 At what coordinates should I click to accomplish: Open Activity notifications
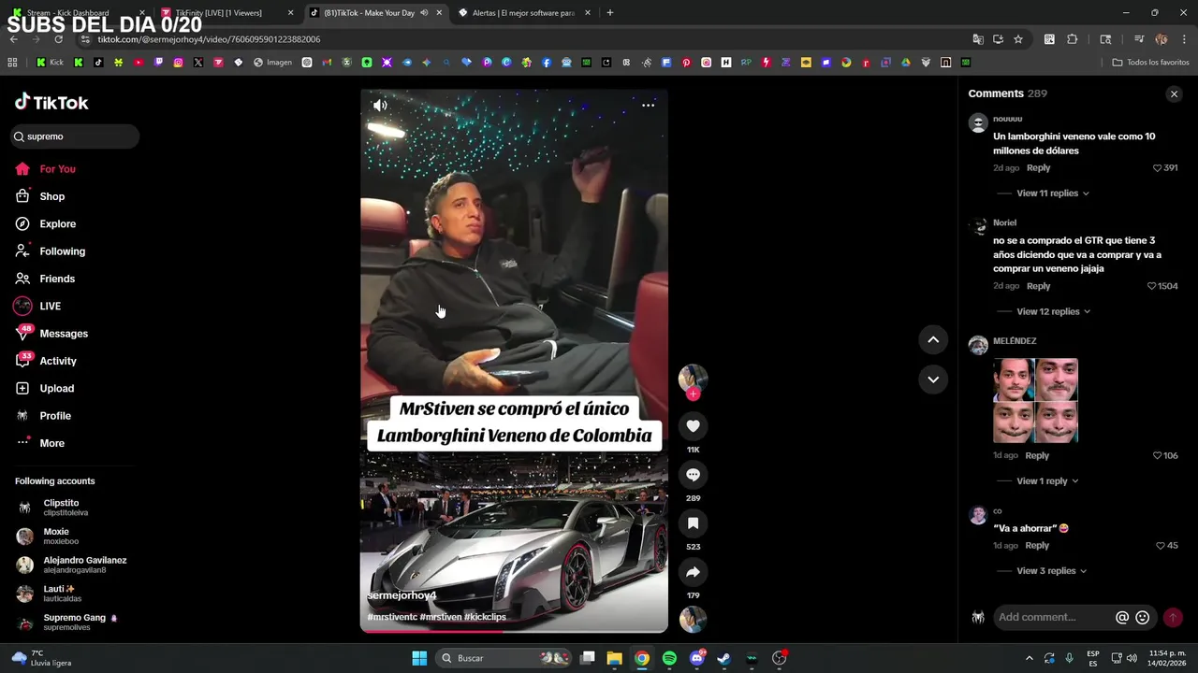click(47, 361)
